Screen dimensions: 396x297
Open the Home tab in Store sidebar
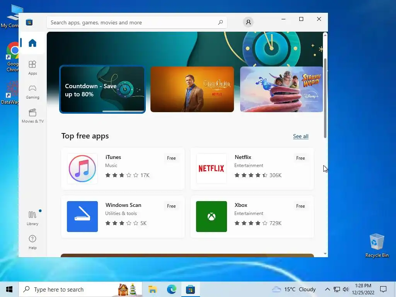[x=32, y=43]
